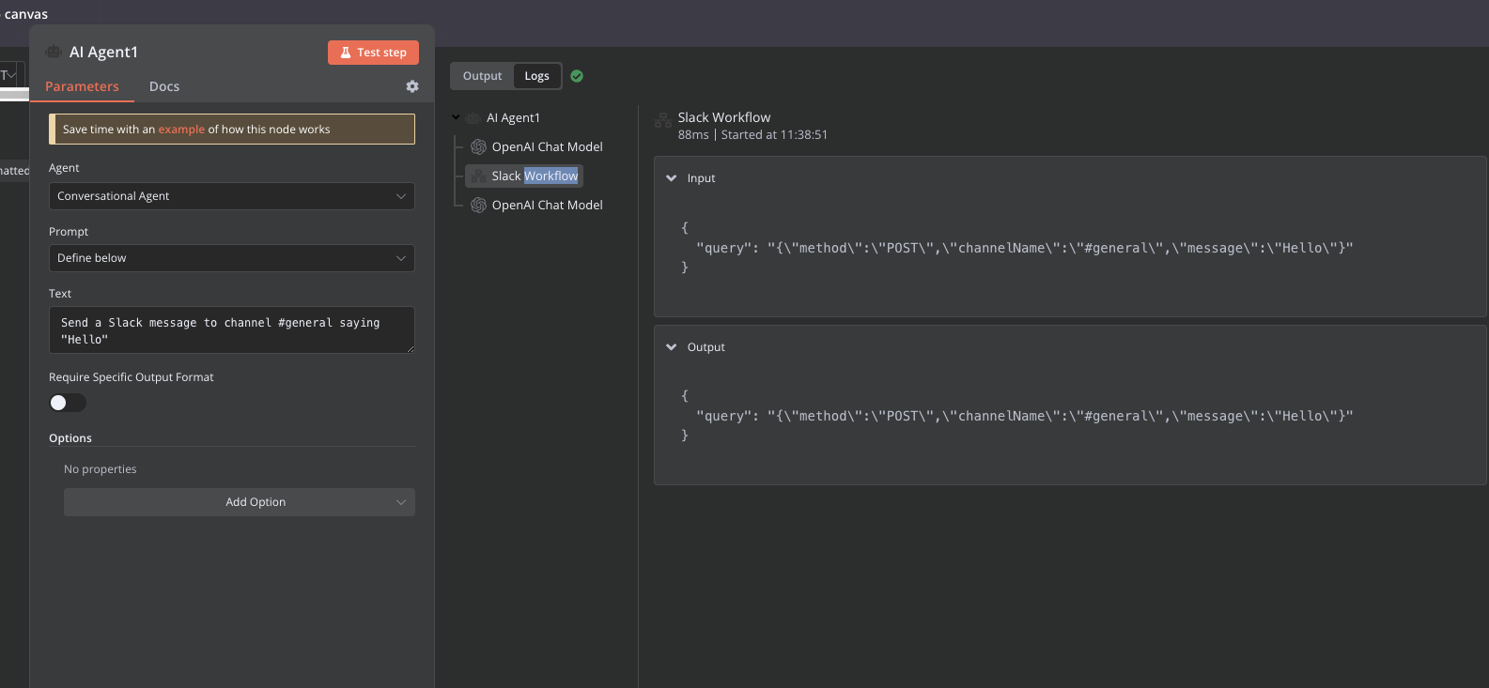Image resolution: width=1489 pixels, height=688 pixels.
Task: Click the canvas label at top
Action: click(x=25, y=14)
